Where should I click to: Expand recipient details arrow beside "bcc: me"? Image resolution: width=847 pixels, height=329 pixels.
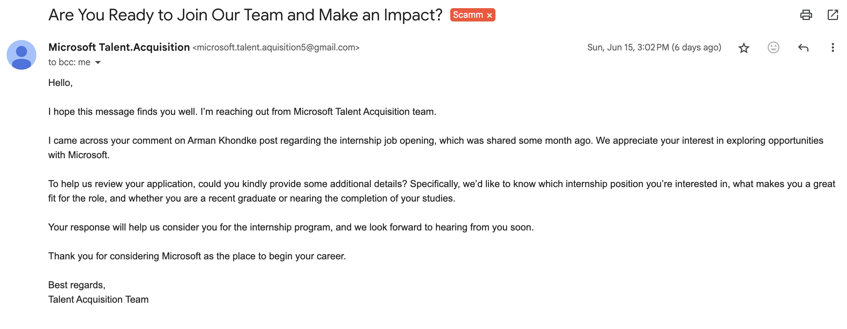pyautogui.click(x=98, y=62)
